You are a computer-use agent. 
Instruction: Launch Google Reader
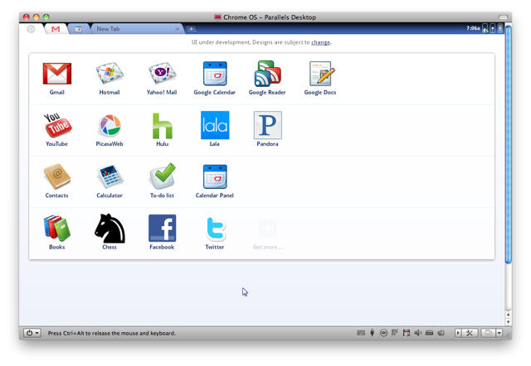[267, 74]
